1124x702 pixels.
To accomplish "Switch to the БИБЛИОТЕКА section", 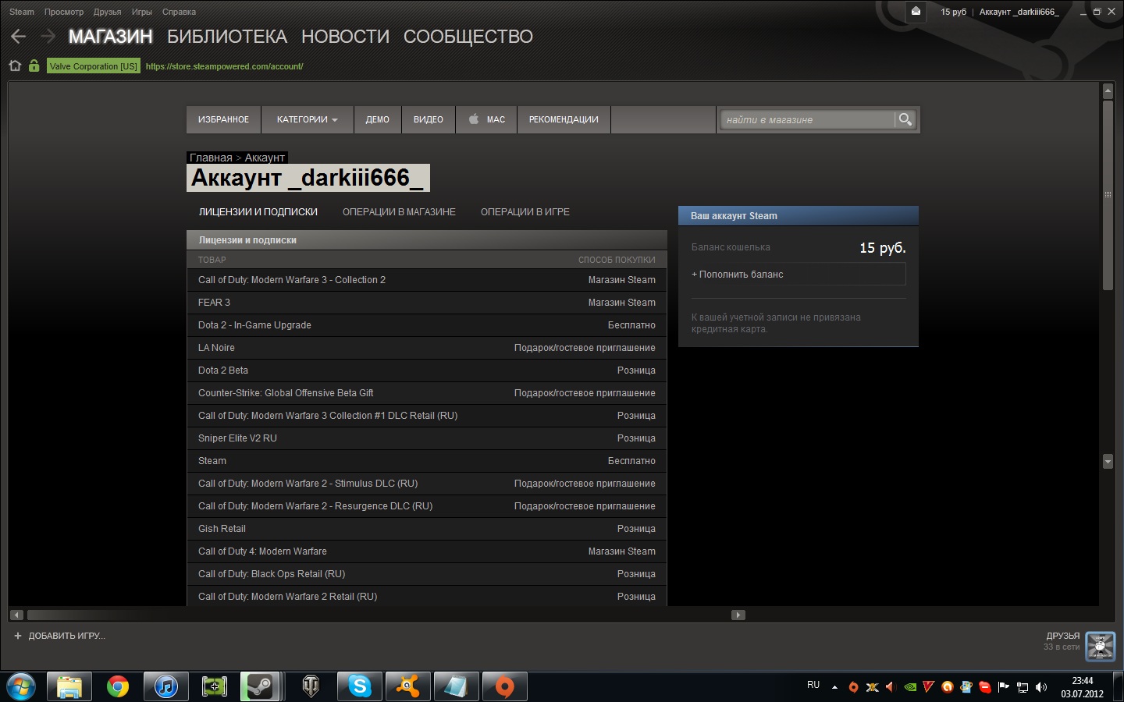I will (227, 37).
